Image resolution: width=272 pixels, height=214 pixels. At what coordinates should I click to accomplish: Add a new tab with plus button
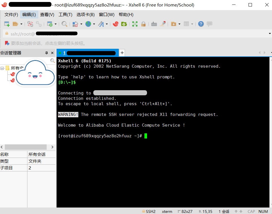(x=122, y=53)
